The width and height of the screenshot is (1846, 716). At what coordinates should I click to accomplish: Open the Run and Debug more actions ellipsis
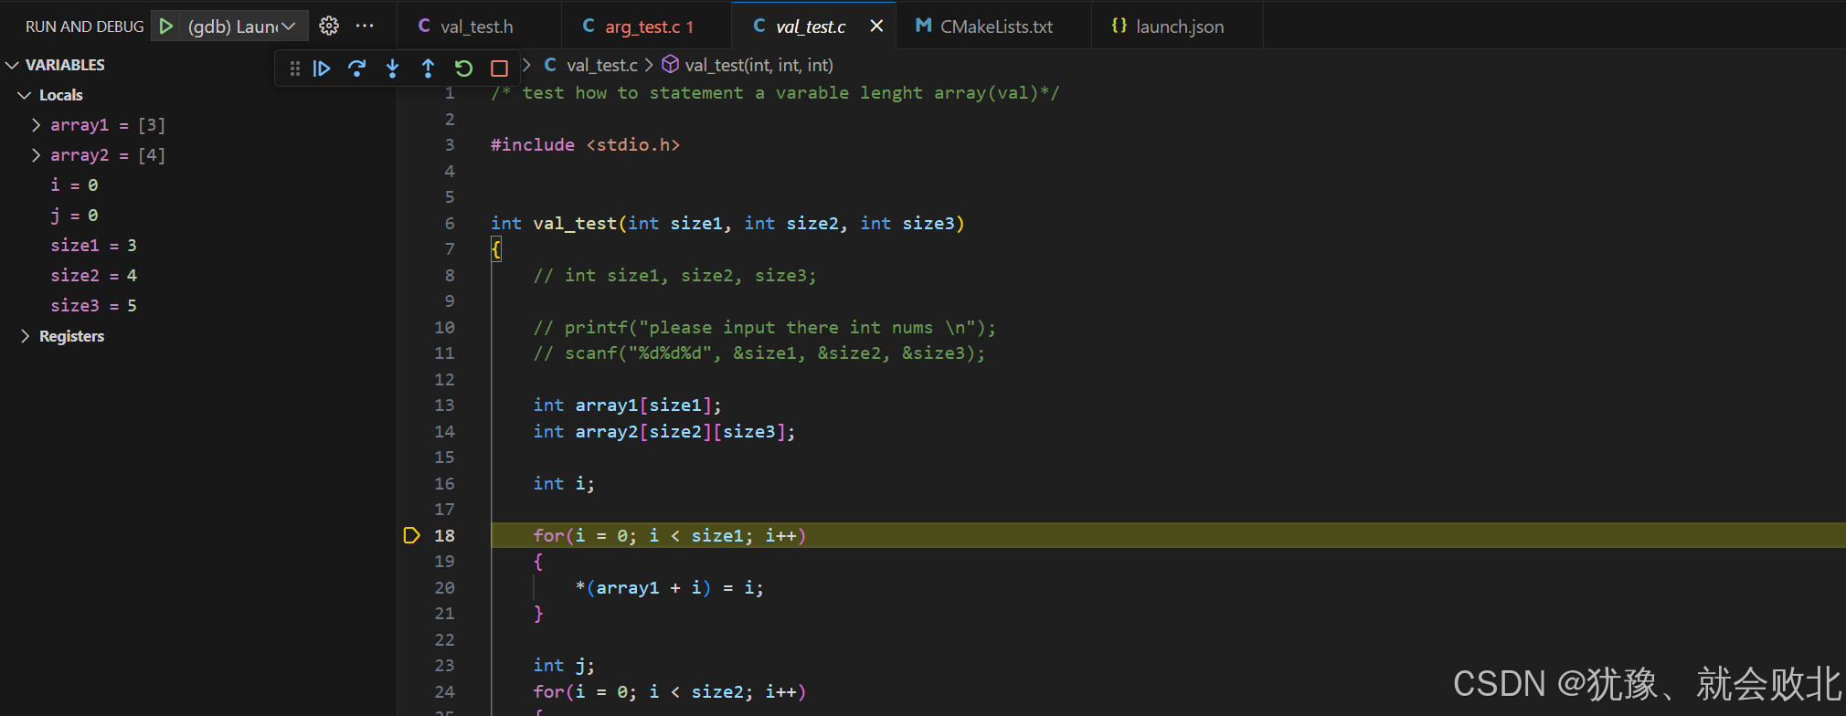(365, 26)
